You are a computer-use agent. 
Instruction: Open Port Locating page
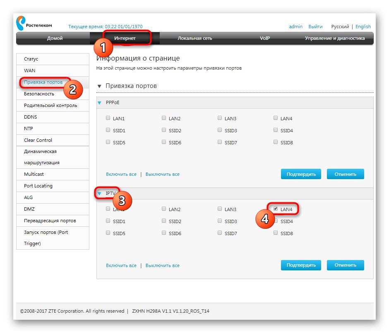click(x=53, y=186)
